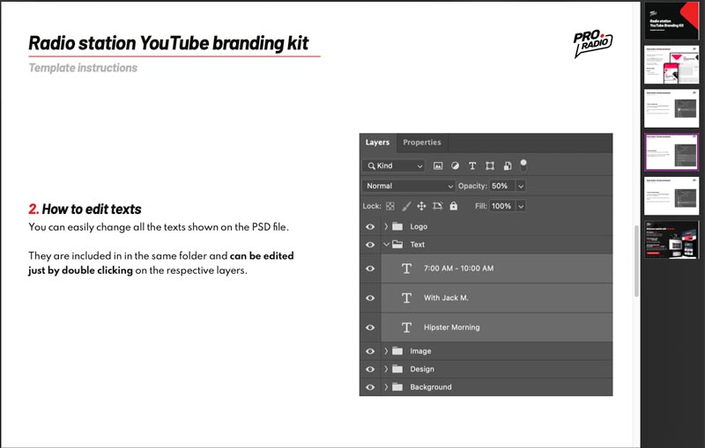Image resolution: width=705 pixels, height=448 pixels.
Task: Select the Layers tab
Action: click(377, 143)
